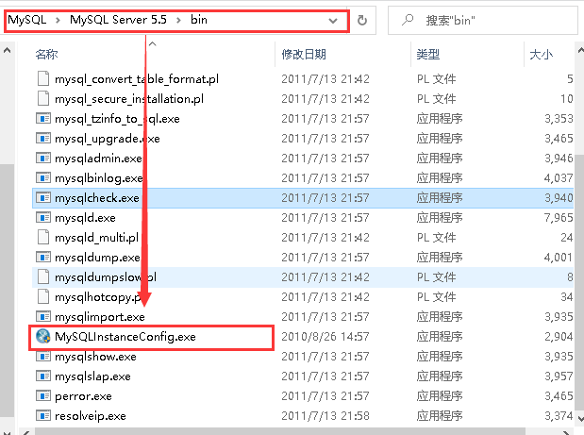
Task: Sort by the 大小 column header
Action: pyautogui.click(x=542, y=55)
